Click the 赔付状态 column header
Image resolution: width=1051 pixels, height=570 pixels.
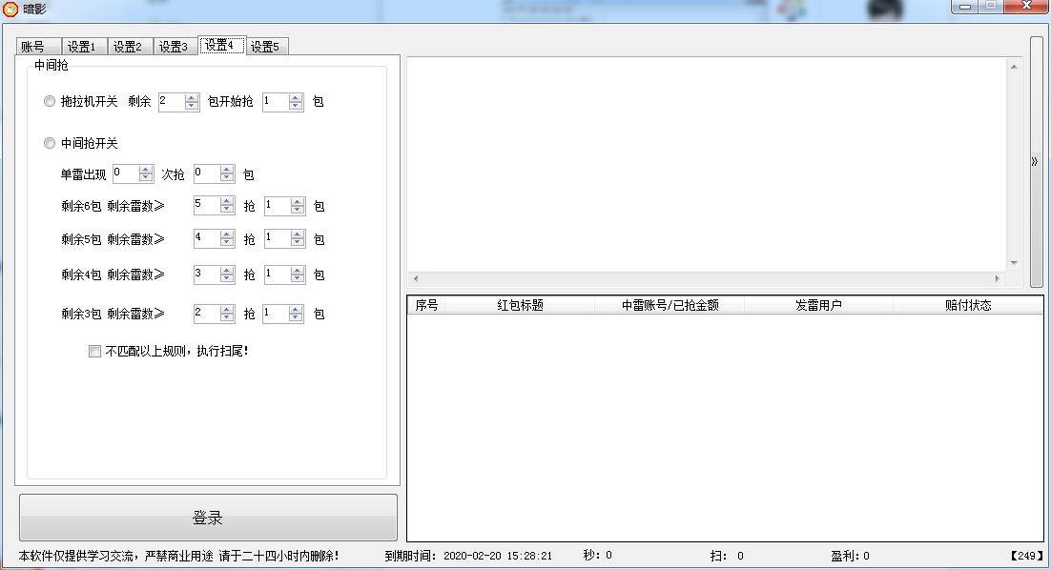968,305
